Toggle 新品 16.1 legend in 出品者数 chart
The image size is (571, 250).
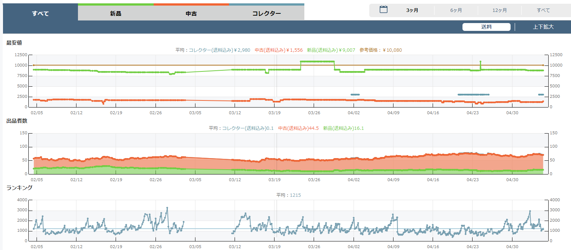tap(343, 128)
